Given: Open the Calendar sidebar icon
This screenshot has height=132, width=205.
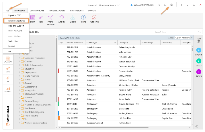Looking at the screenshot, I should click(8, 59).
